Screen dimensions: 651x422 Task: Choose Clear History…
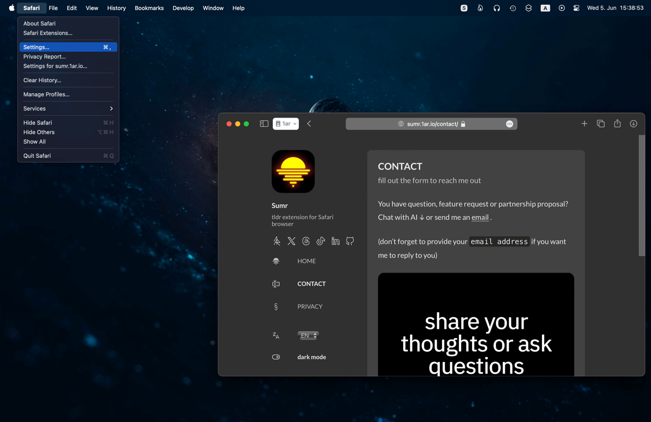click(68, 80)
